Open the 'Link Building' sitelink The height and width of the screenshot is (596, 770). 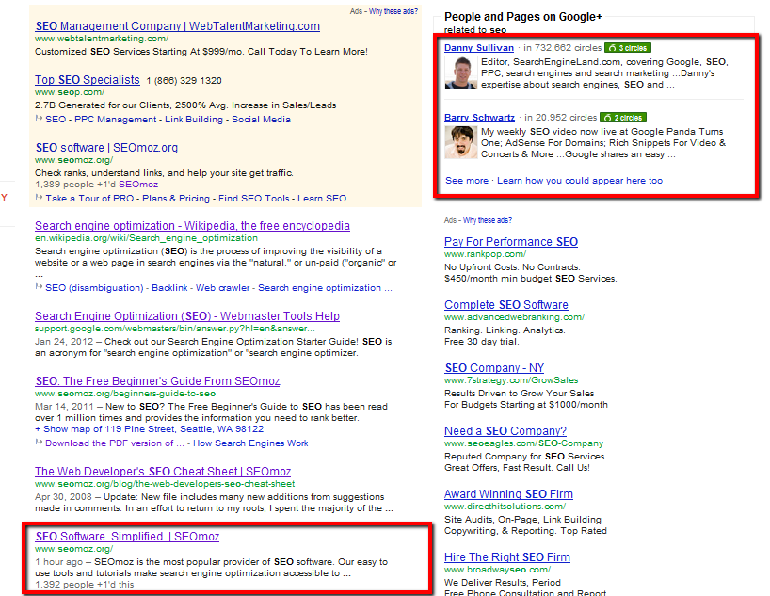pos(194,120)
